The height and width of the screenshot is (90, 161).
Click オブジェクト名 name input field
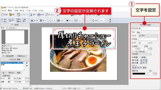[x=150, y=29]
